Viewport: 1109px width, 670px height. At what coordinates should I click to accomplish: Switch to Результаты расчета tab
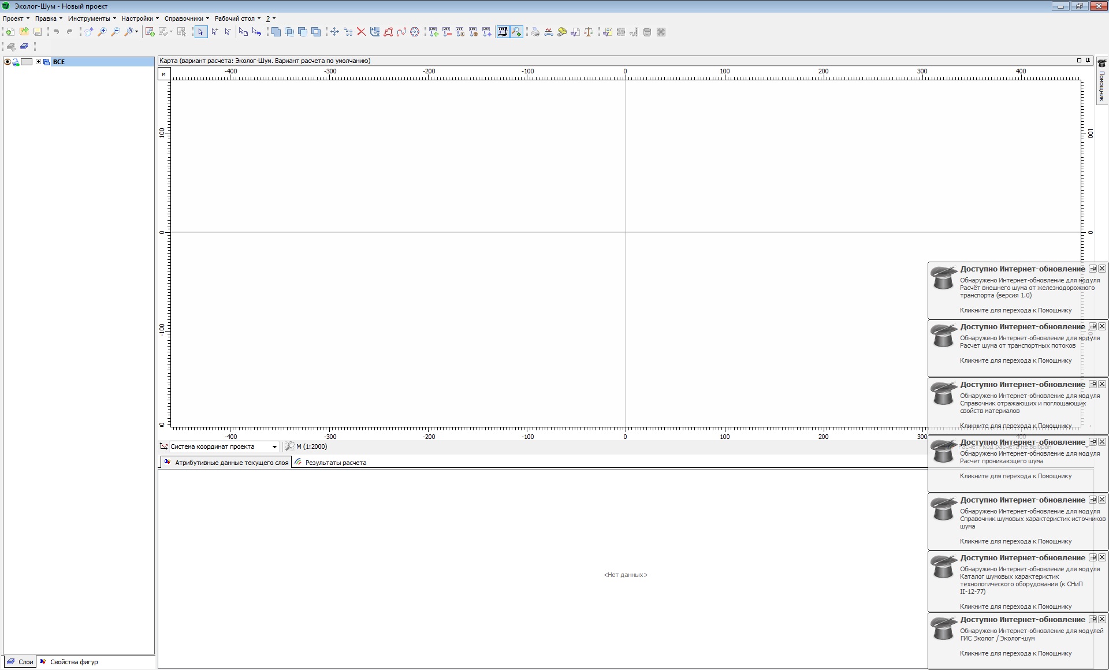point(335,463)
